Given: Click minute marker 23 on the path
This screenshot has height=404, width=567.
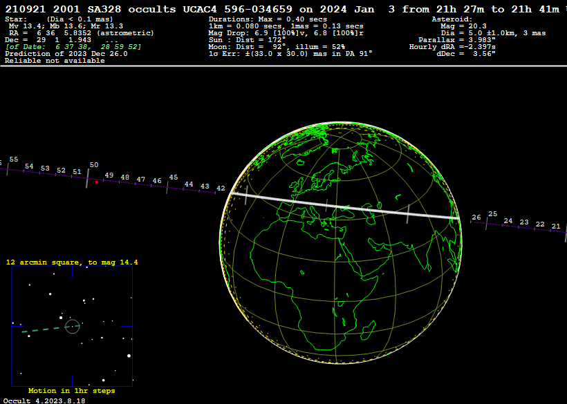Looking at the screenshot, I should [524, 222].
